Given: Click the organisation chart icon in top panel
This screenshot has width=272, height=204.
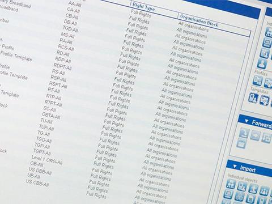Looking at the screenshot, I should tap(269, 32).
